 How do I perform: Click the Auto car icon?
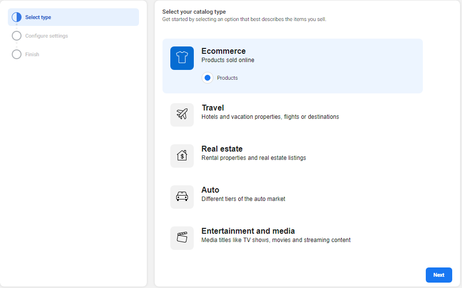tap(182, 197)
